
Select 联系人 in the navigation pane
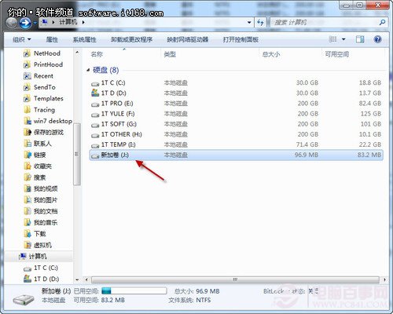pos(42,144)
